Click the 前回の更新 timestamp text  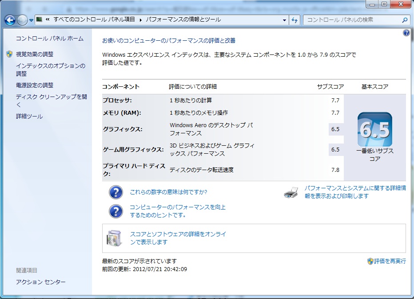coord(145,269)
